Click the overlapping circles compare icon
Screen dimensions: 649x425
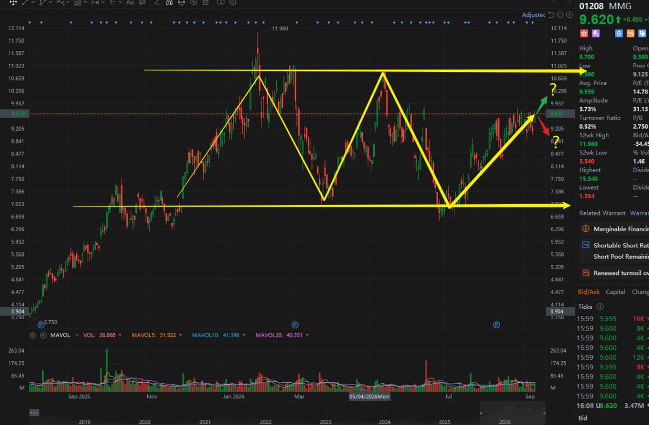tap(220, 2)
